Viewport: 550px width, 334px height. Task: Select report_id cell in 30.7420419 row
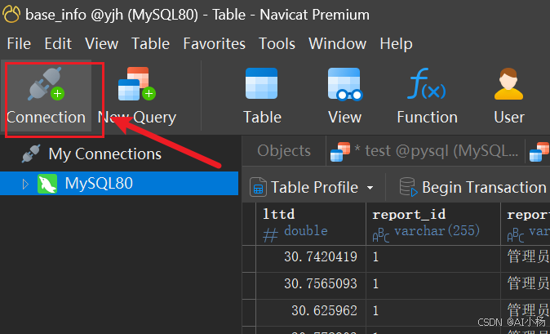(433, 257)
